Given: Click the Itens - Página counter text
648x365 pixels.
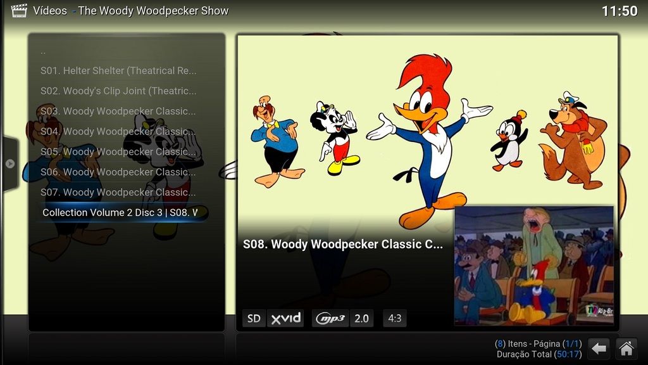Looking at the screenshot, I should coord(538,343).
